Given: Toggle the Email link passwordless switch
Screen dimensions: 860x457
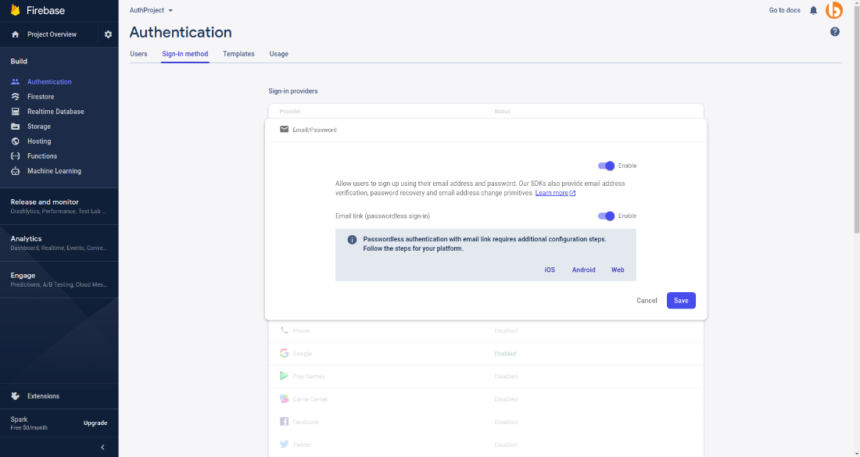Looking at the screenshot, I should (x=606, y=216).
